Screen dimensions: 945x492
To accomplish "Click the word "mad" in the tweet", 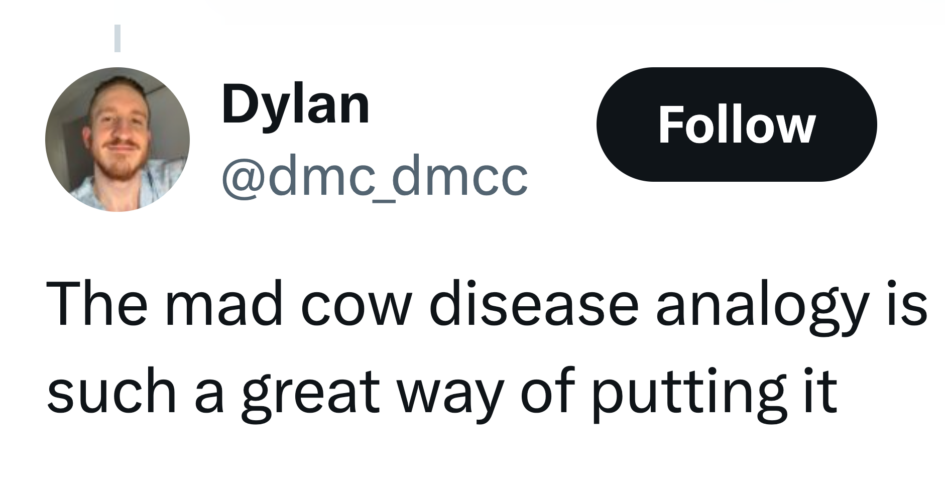I will (224, 304).
